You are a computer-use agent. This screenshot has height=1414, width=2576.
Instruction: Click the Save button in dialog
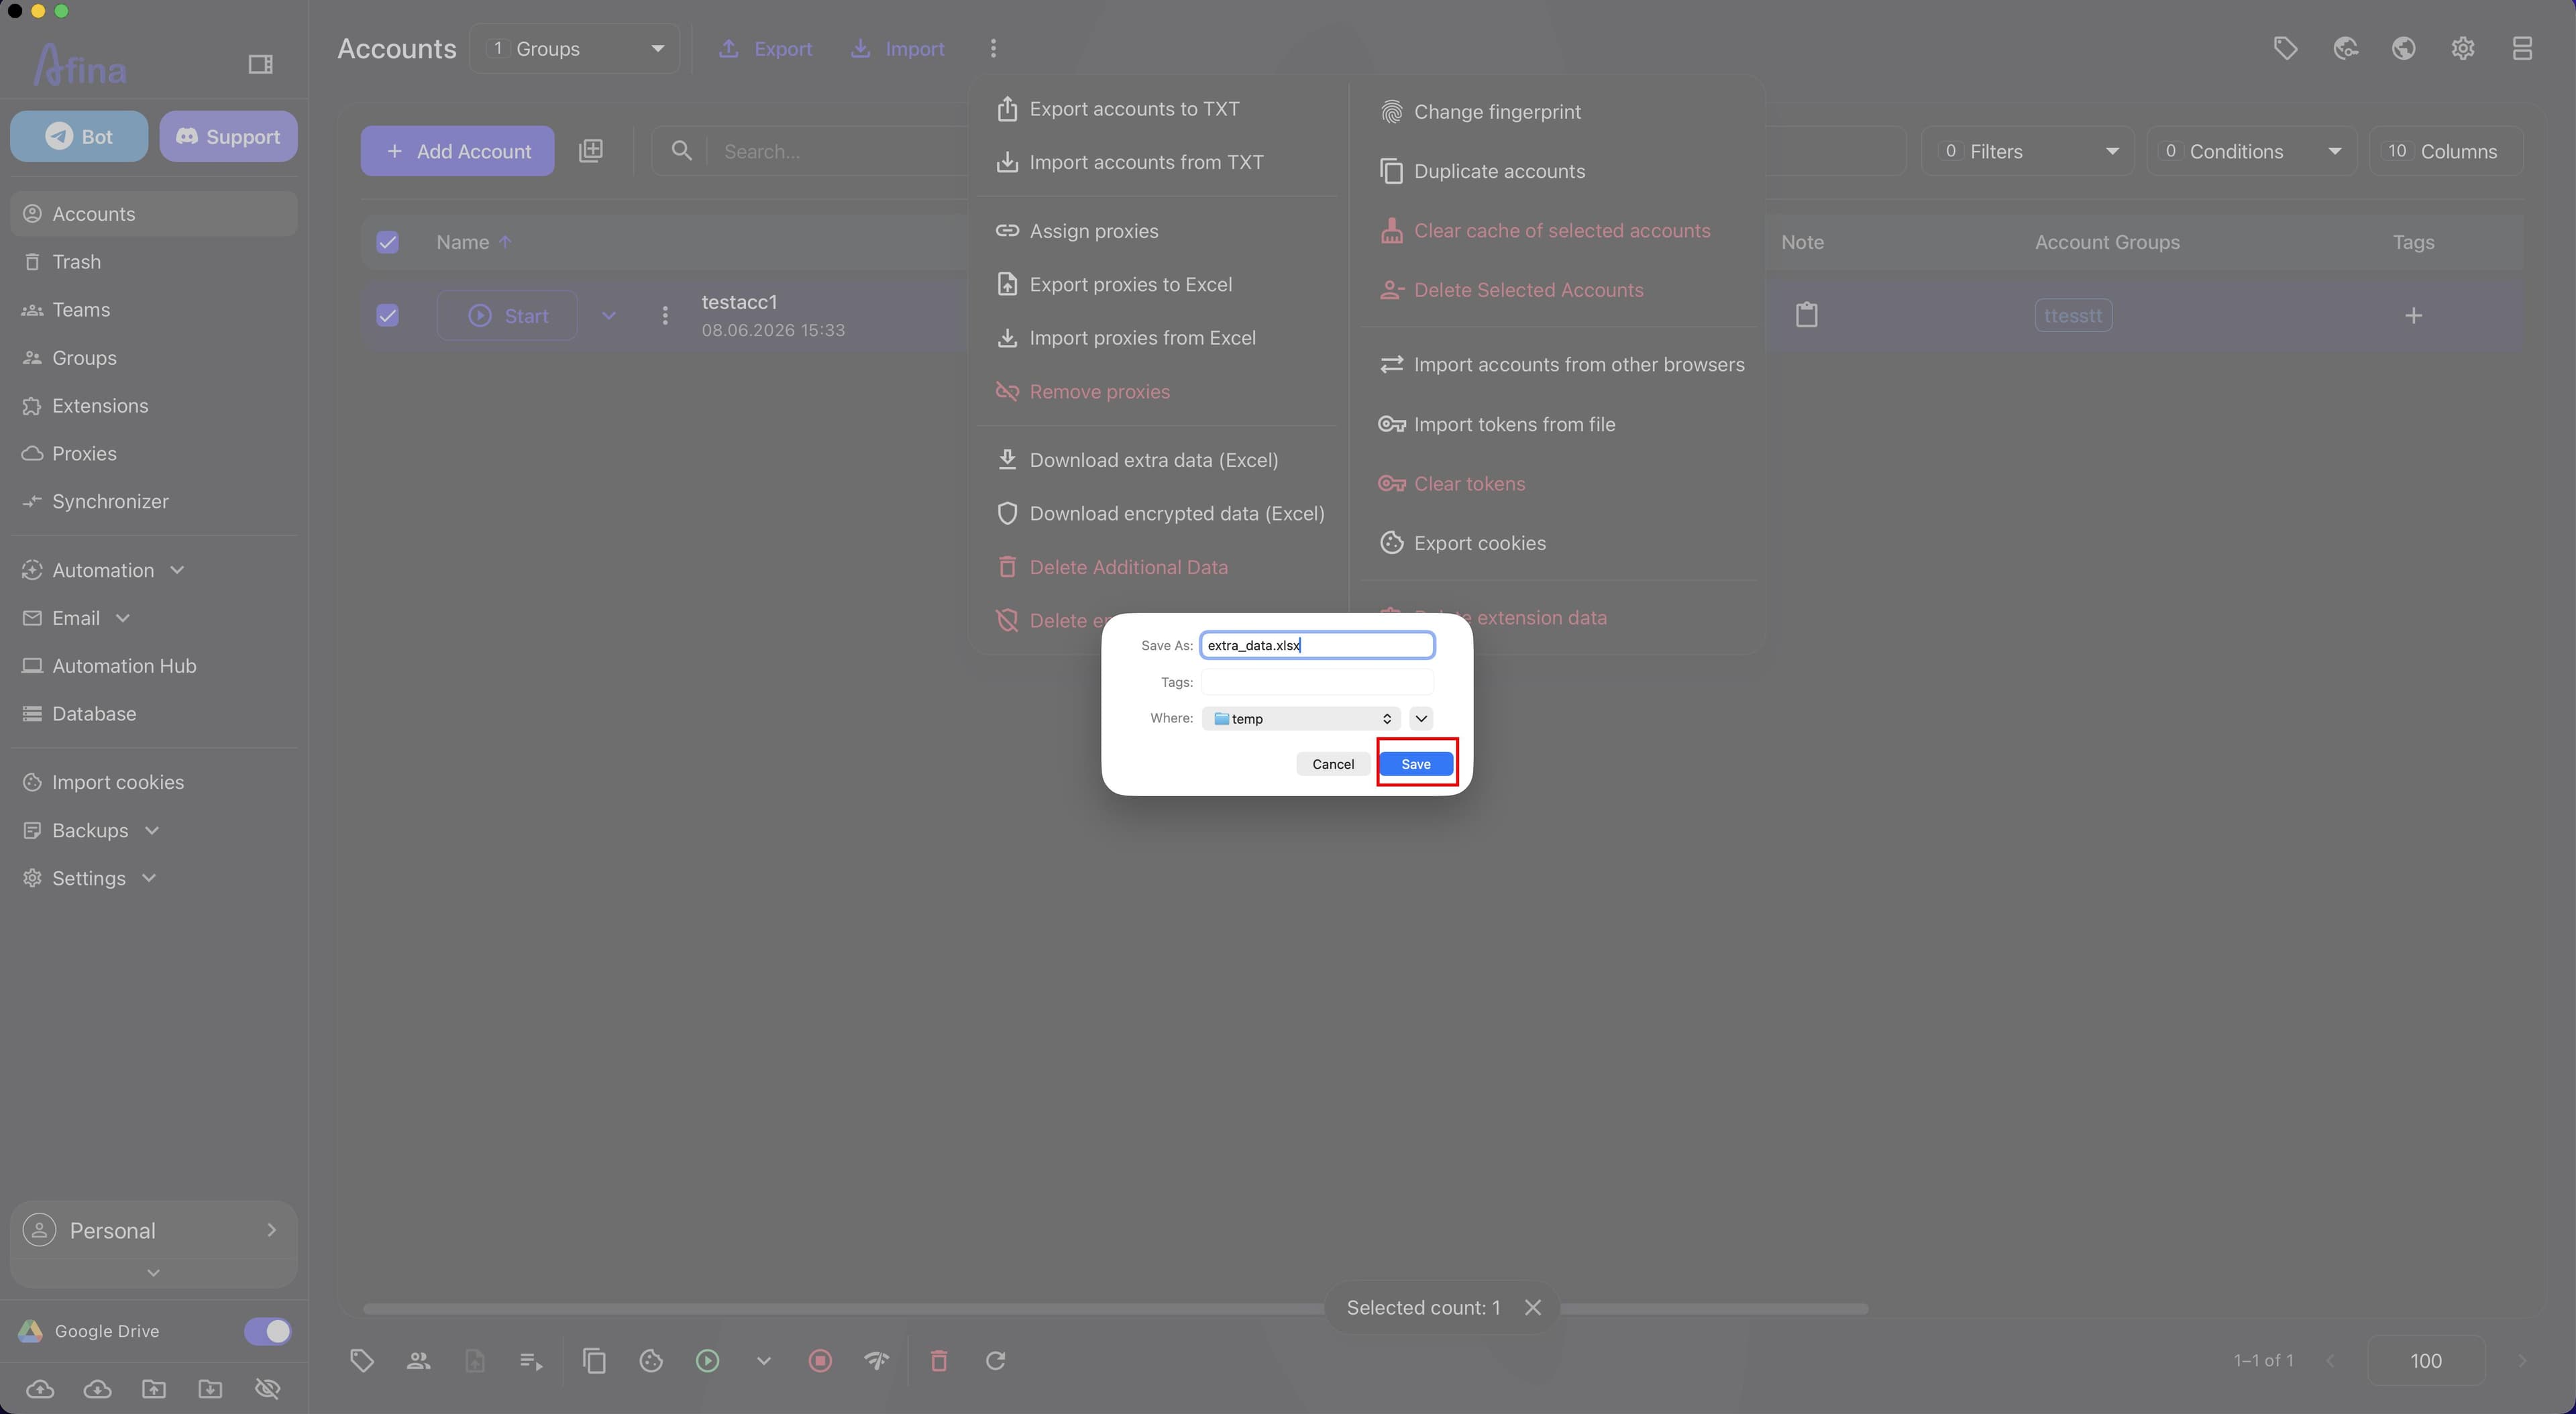pyautogui.click(x=1415, y=764)
